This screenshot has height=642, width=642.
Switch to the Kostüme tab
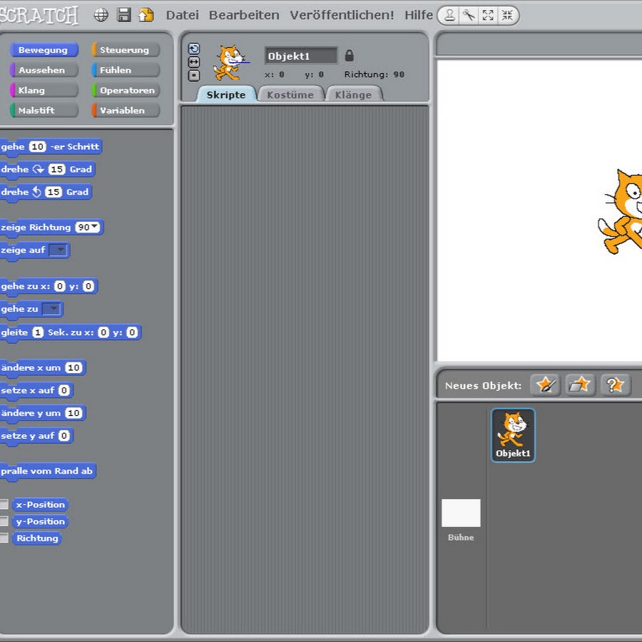click(290, 95)
